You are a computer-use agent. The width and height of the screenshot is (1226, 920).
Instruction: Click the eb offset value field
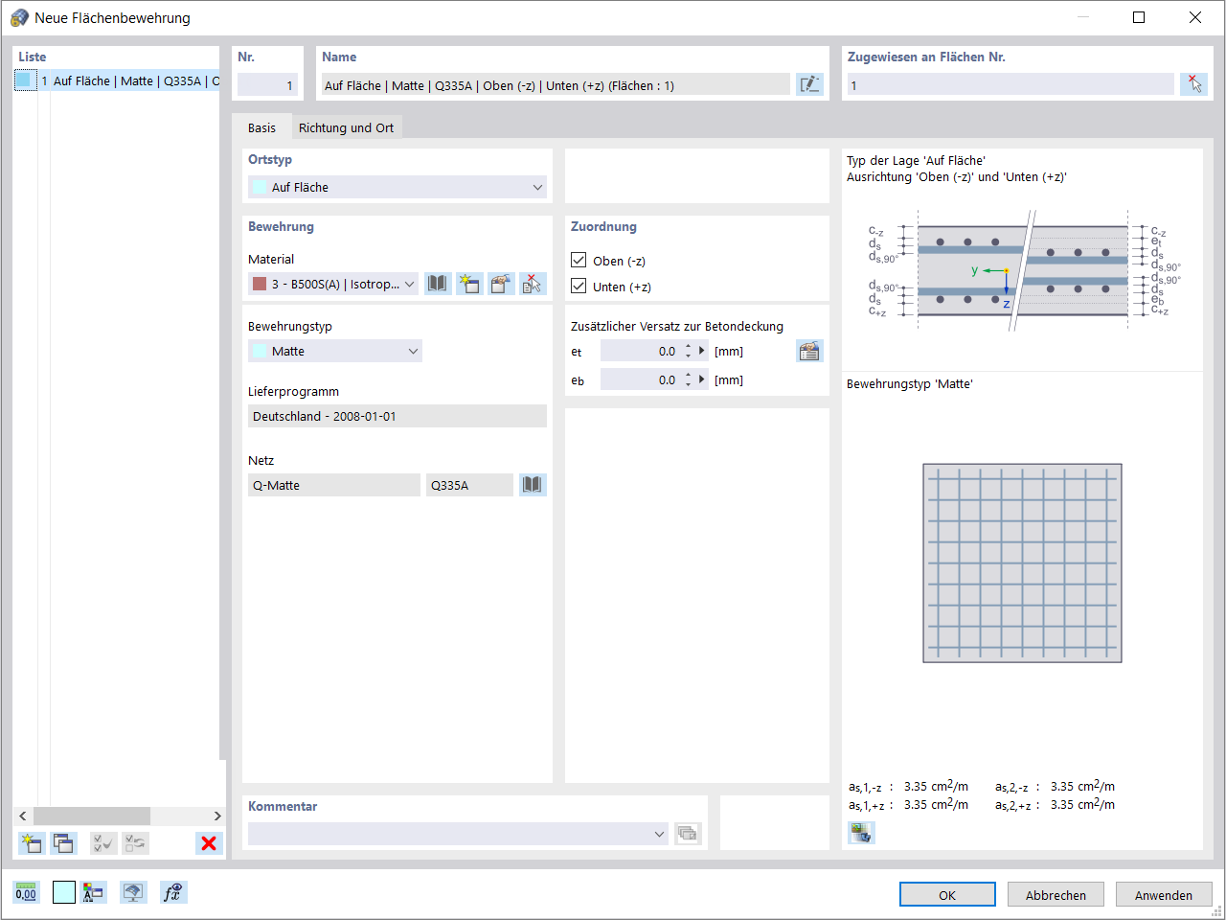640,379
